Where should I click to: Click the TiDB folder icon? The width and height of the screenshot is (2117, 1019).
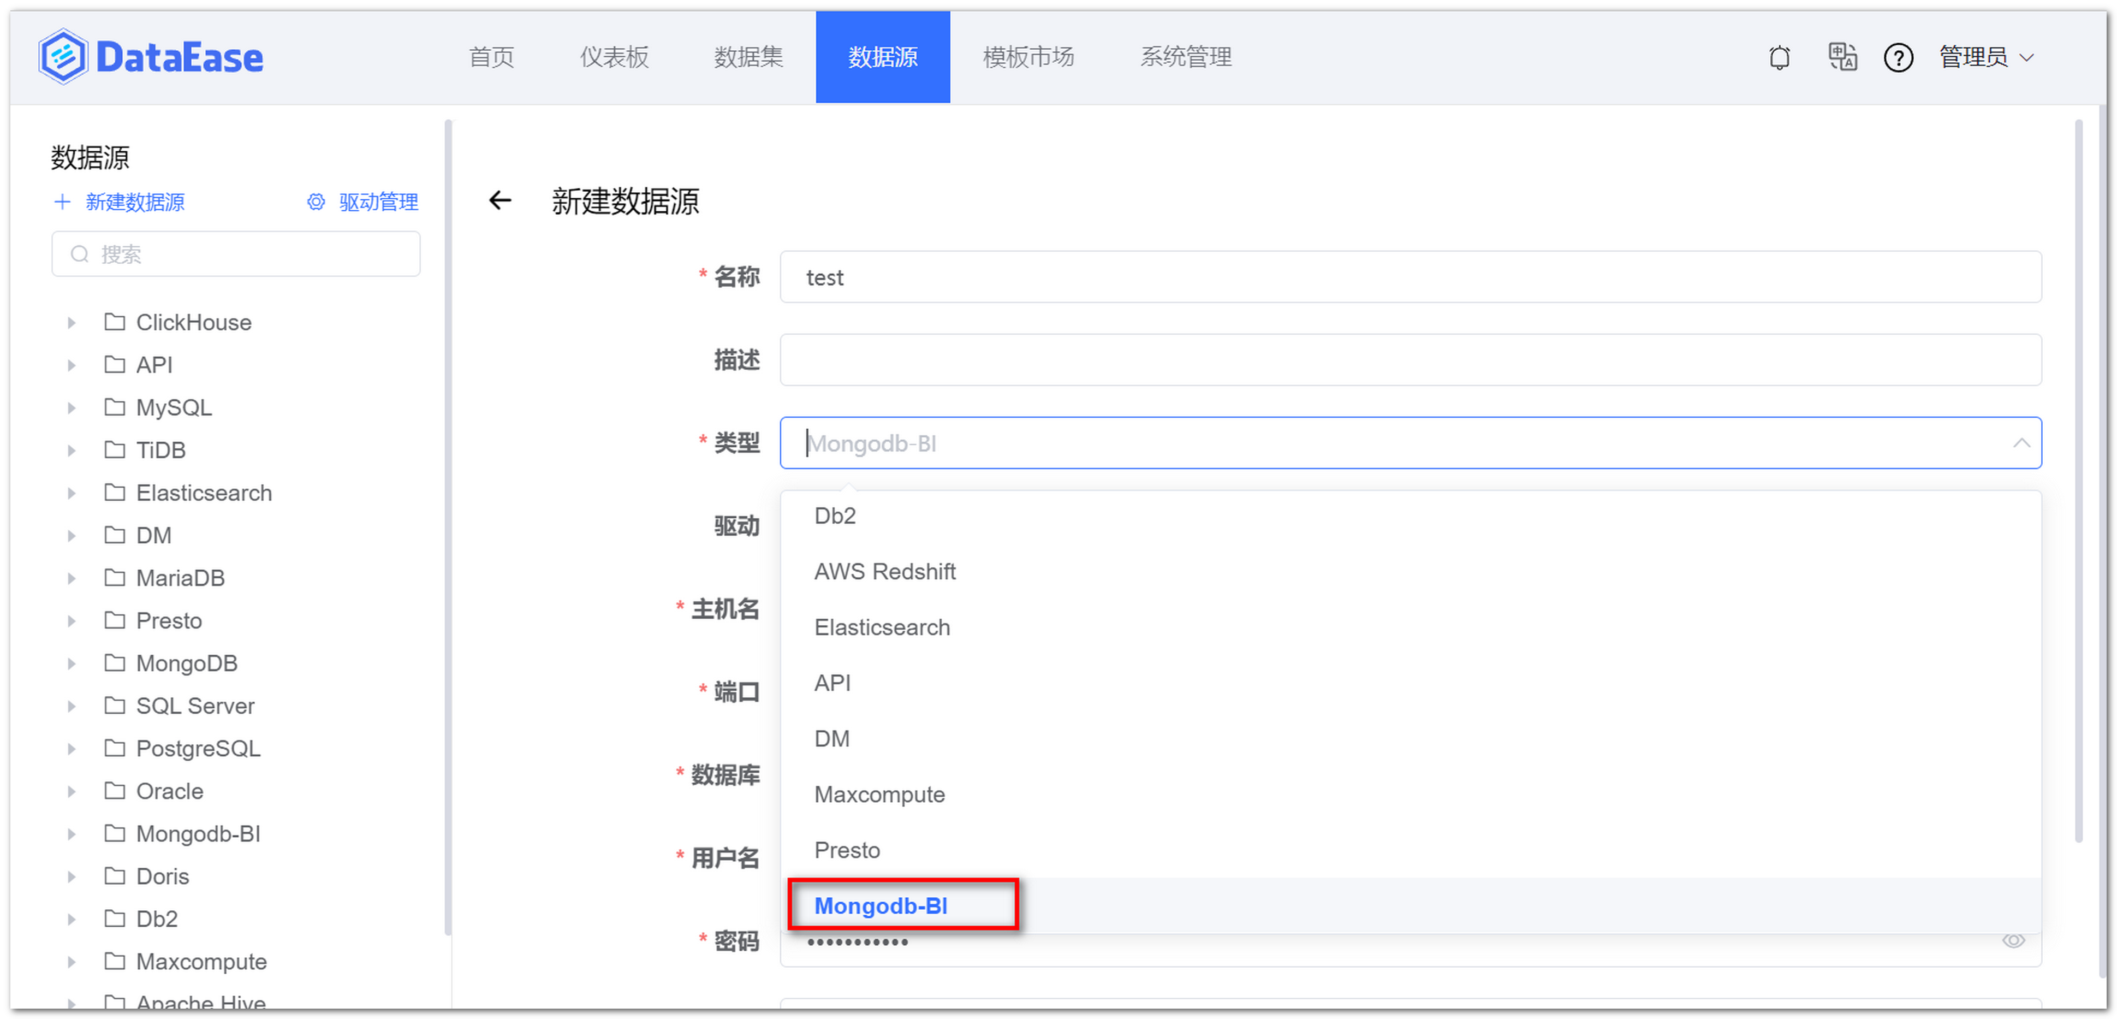115,449
